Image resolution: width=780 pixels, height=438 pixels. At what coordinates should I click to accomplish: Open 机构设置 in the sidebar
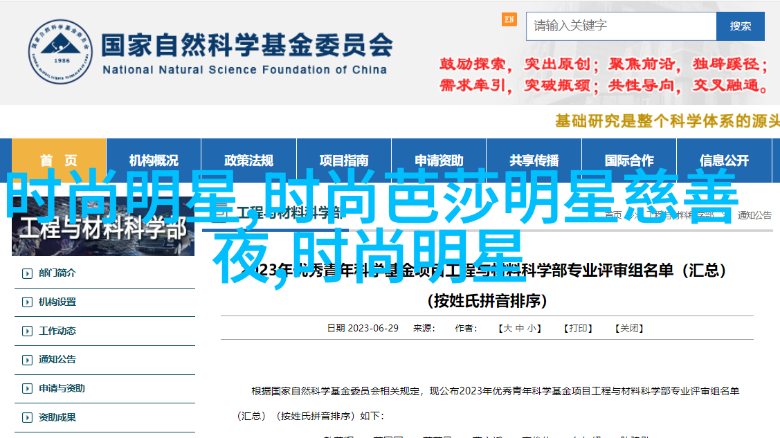(x=57, y=302)
